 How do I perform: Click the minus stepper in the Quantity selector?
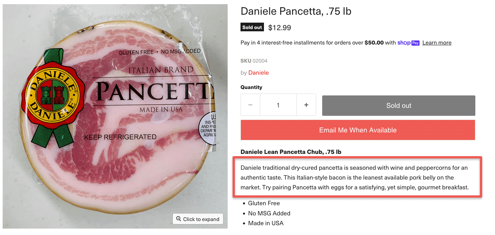(250, 105)
